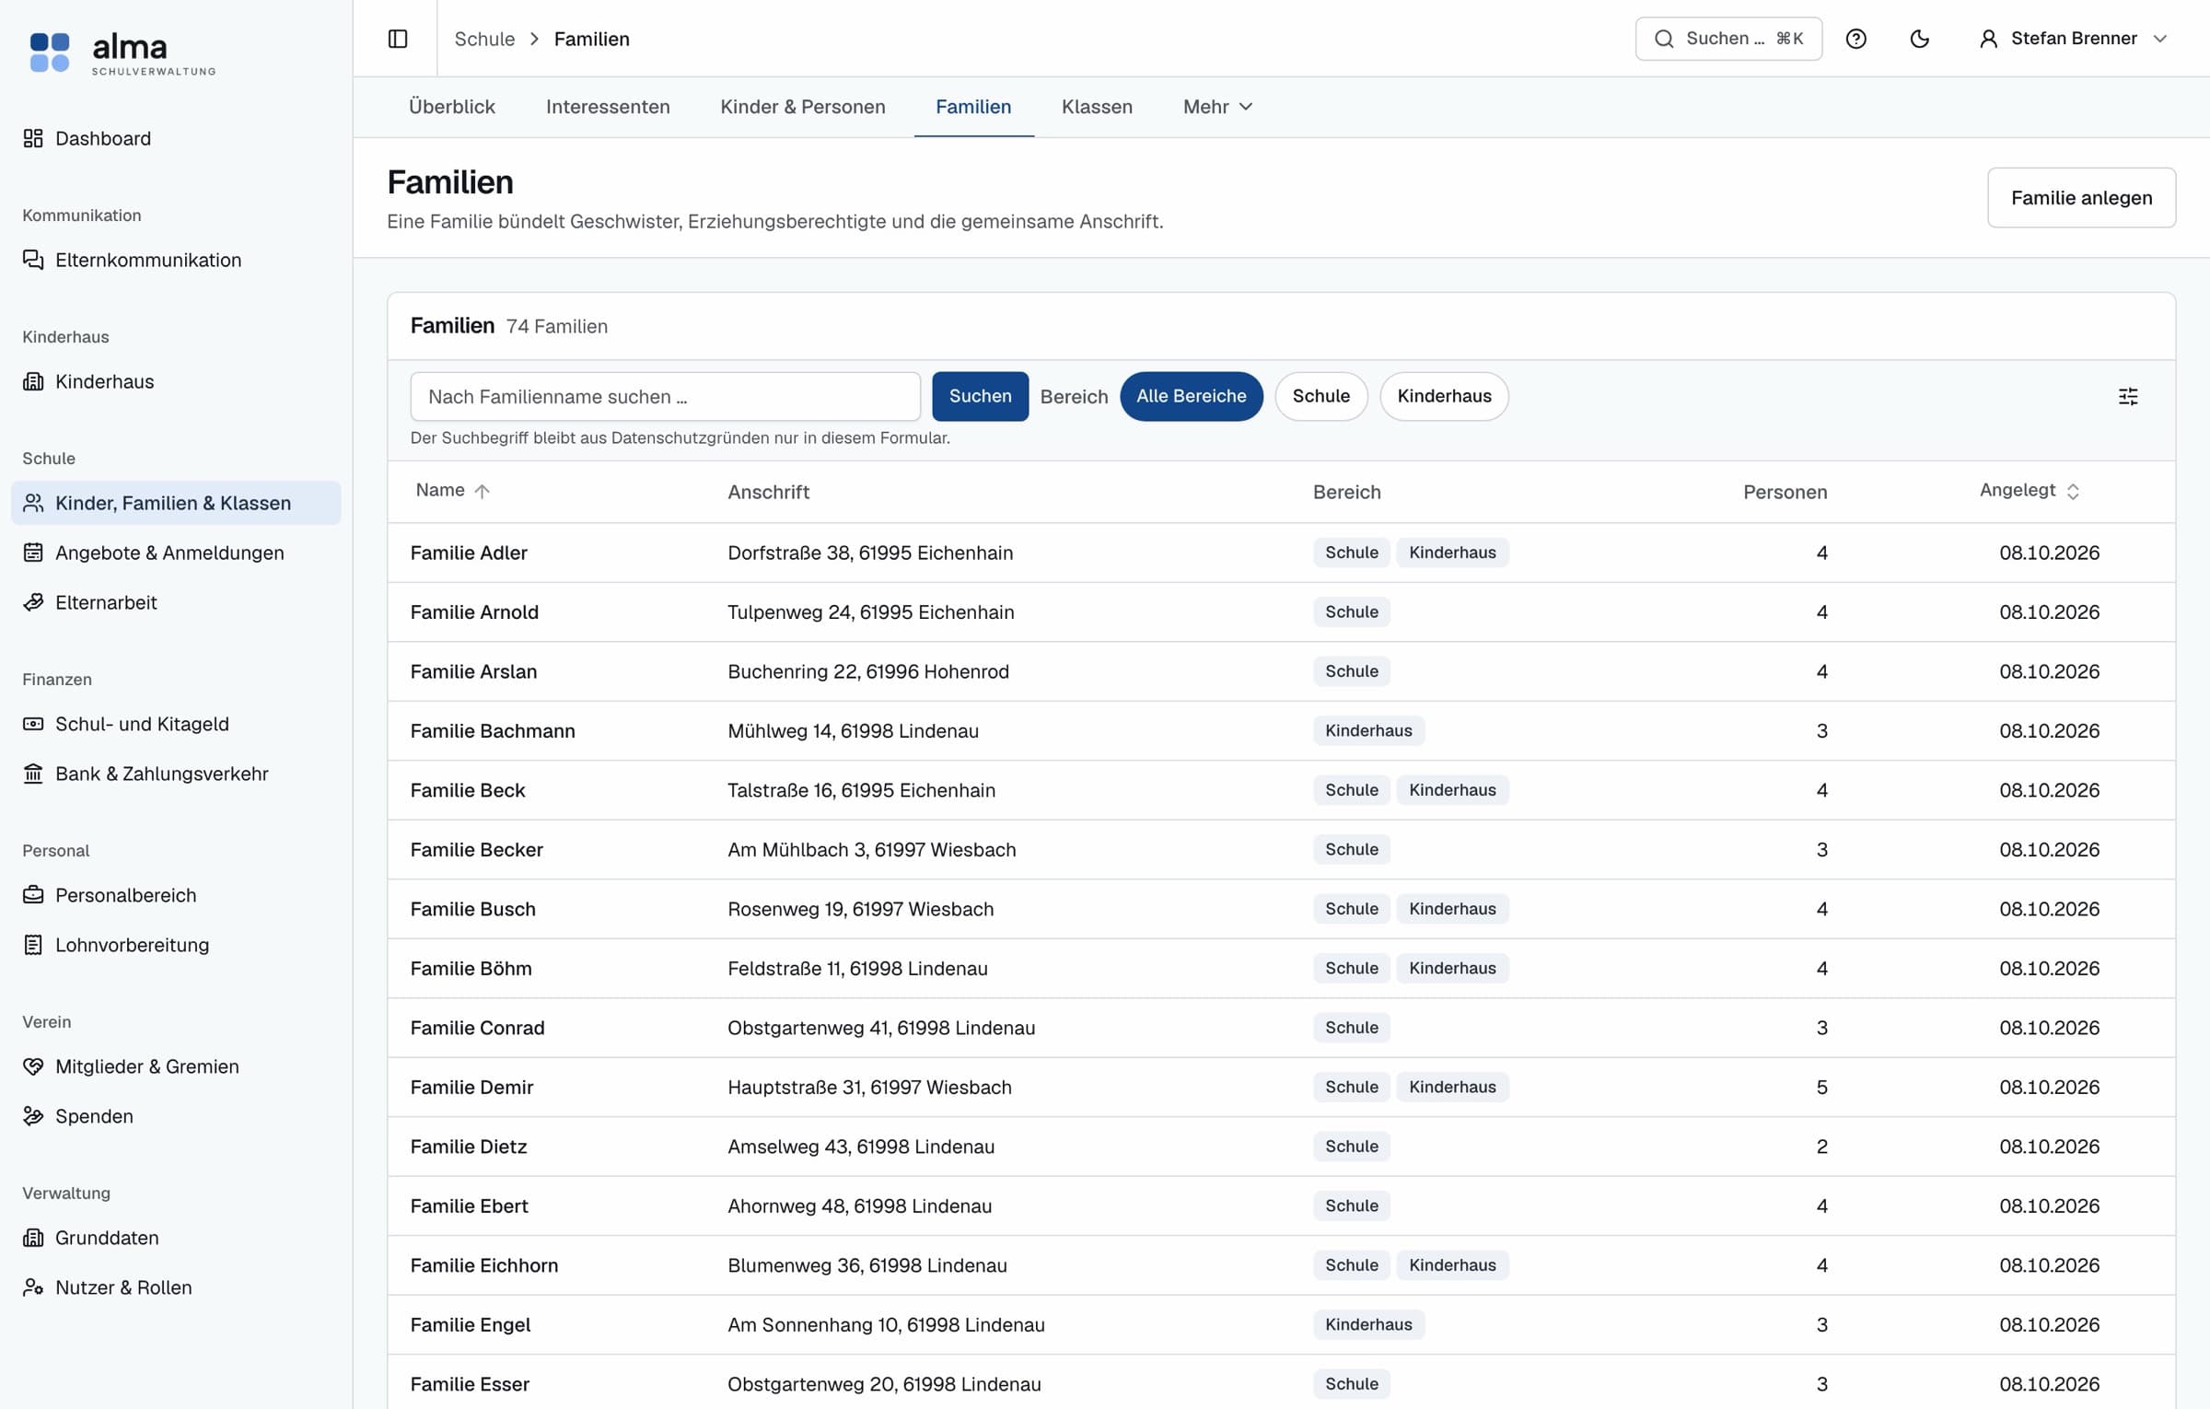Screen dimensions: 2210x1409
Task: Switch to the Interessenten tab
Action: click(608, 107)
